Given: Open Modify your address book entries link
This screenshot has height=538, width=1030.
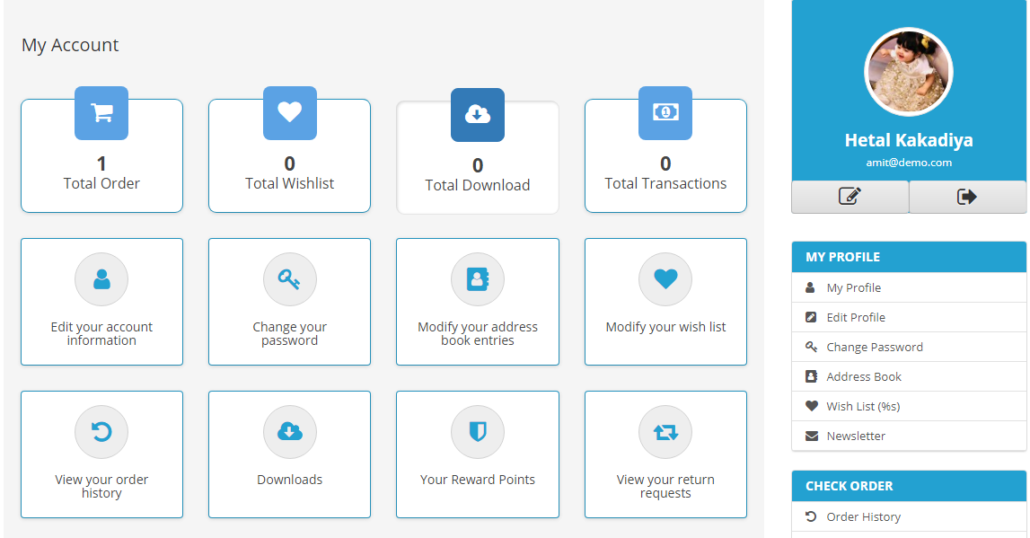Looking at the screenshot, I should click(478, 334).
